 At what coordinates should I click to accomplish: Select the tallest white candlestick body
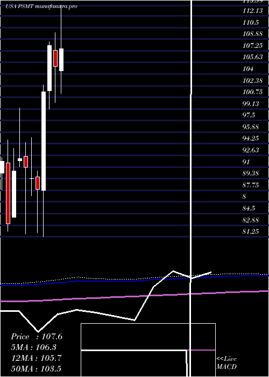pos(44,141)
